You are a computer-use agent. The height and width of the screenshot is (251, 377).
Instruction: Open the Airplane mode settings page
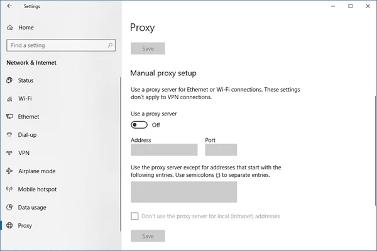(36, 171)
